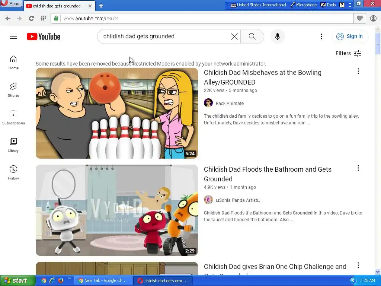Reload the page
The image size is (381, 286).
(31, 19)
